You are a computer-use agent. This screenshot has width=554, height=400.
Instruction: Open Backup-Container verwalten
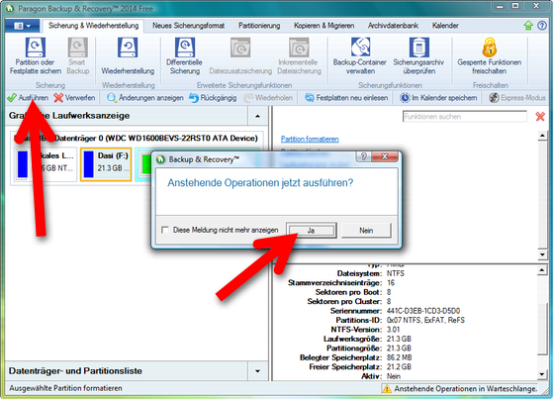[360, 56]
